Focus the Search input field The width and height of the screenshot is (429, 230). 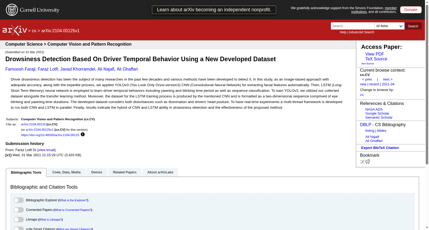(353, 26)
